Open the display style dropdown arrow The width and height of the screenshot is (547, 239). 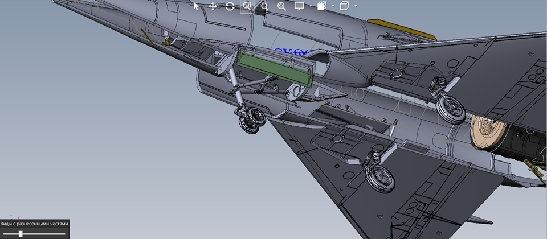[x=311, y=6]
